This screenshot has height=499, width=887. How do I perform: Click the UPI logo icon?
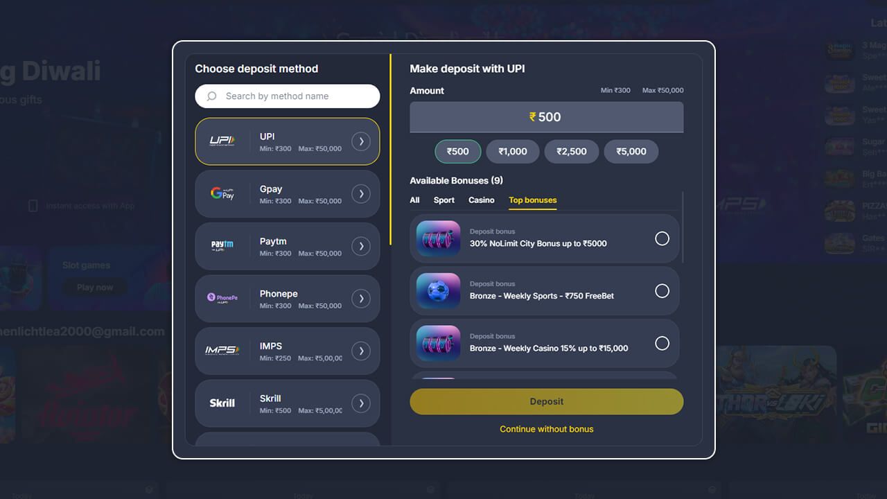pyautogui.click(x=222, y=141)
